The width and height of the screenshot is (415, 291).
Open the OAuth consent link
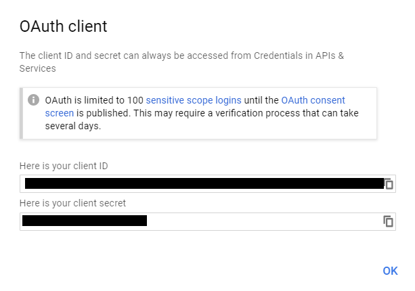pos(313,100)
